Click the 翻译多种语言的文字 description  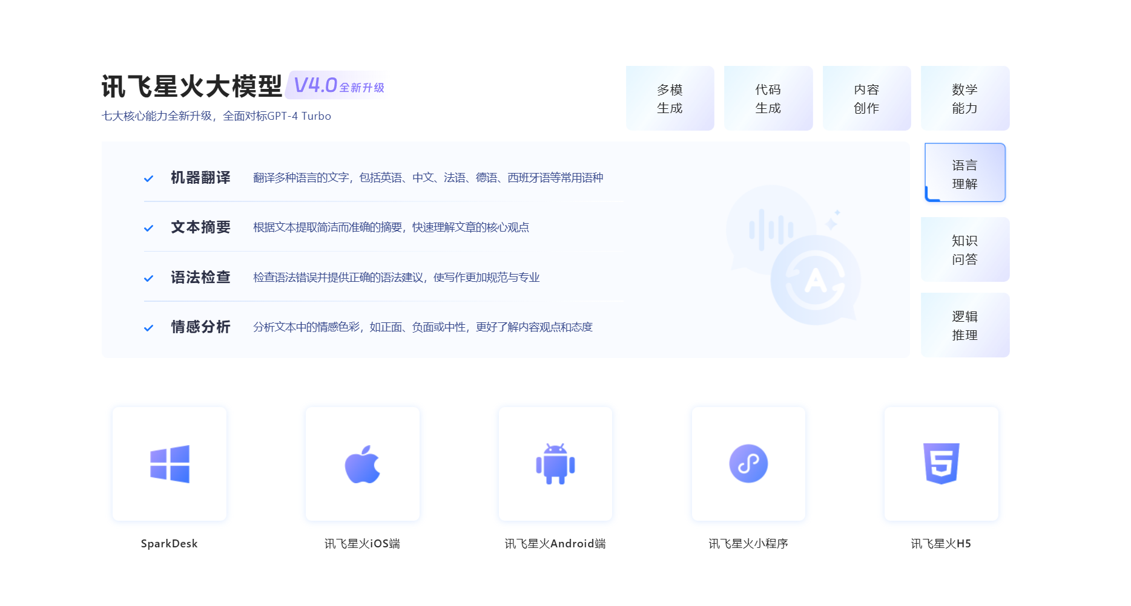tap(428, 178)
